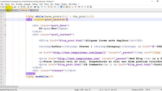Open the View menu
The height and width of the screenshot is (91, 162).
click(13, 4)
